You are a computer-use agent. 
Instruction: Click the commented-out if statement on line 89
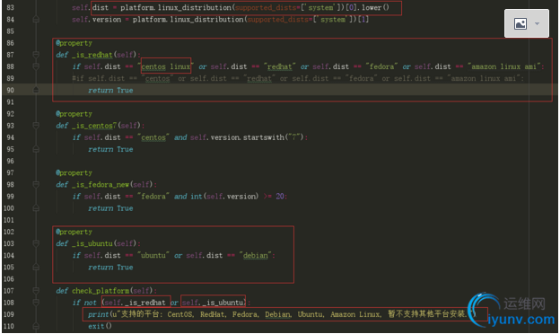click(x=298, y=78)
